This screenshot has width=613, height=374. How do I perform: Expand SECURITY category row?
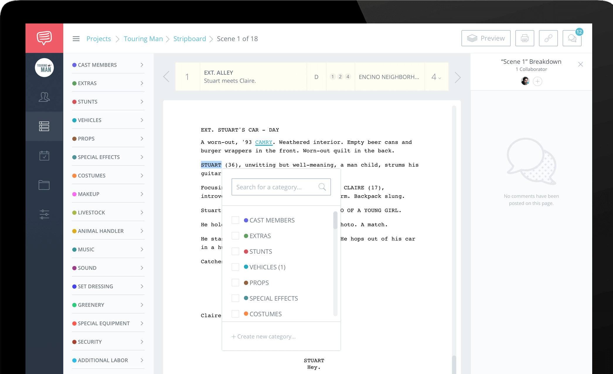click(x=108, y=342)
